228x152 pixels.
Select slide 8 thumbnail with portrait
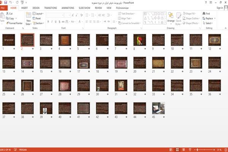pos(140,40)
